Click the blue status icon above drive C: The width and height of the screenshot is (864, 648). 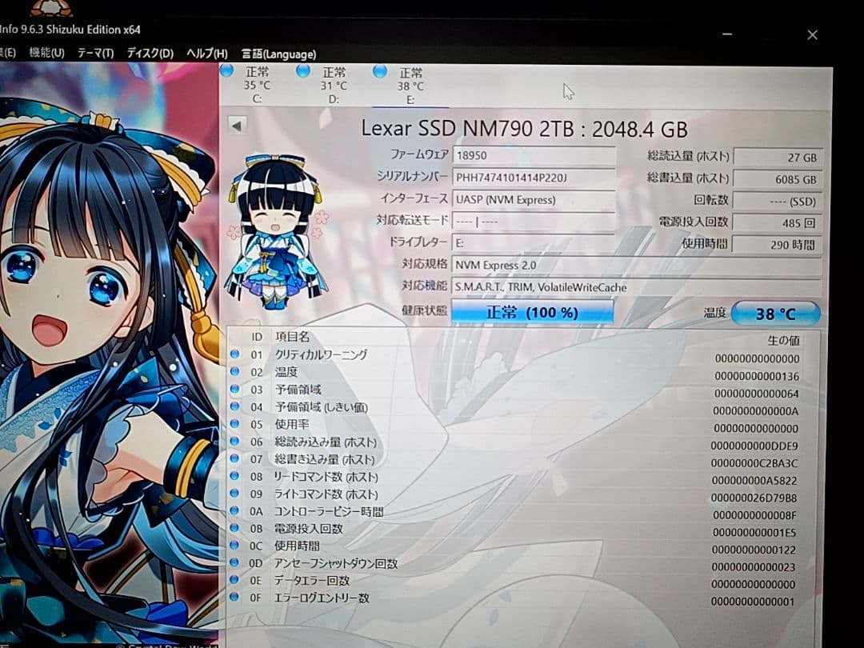click(226, 71)
